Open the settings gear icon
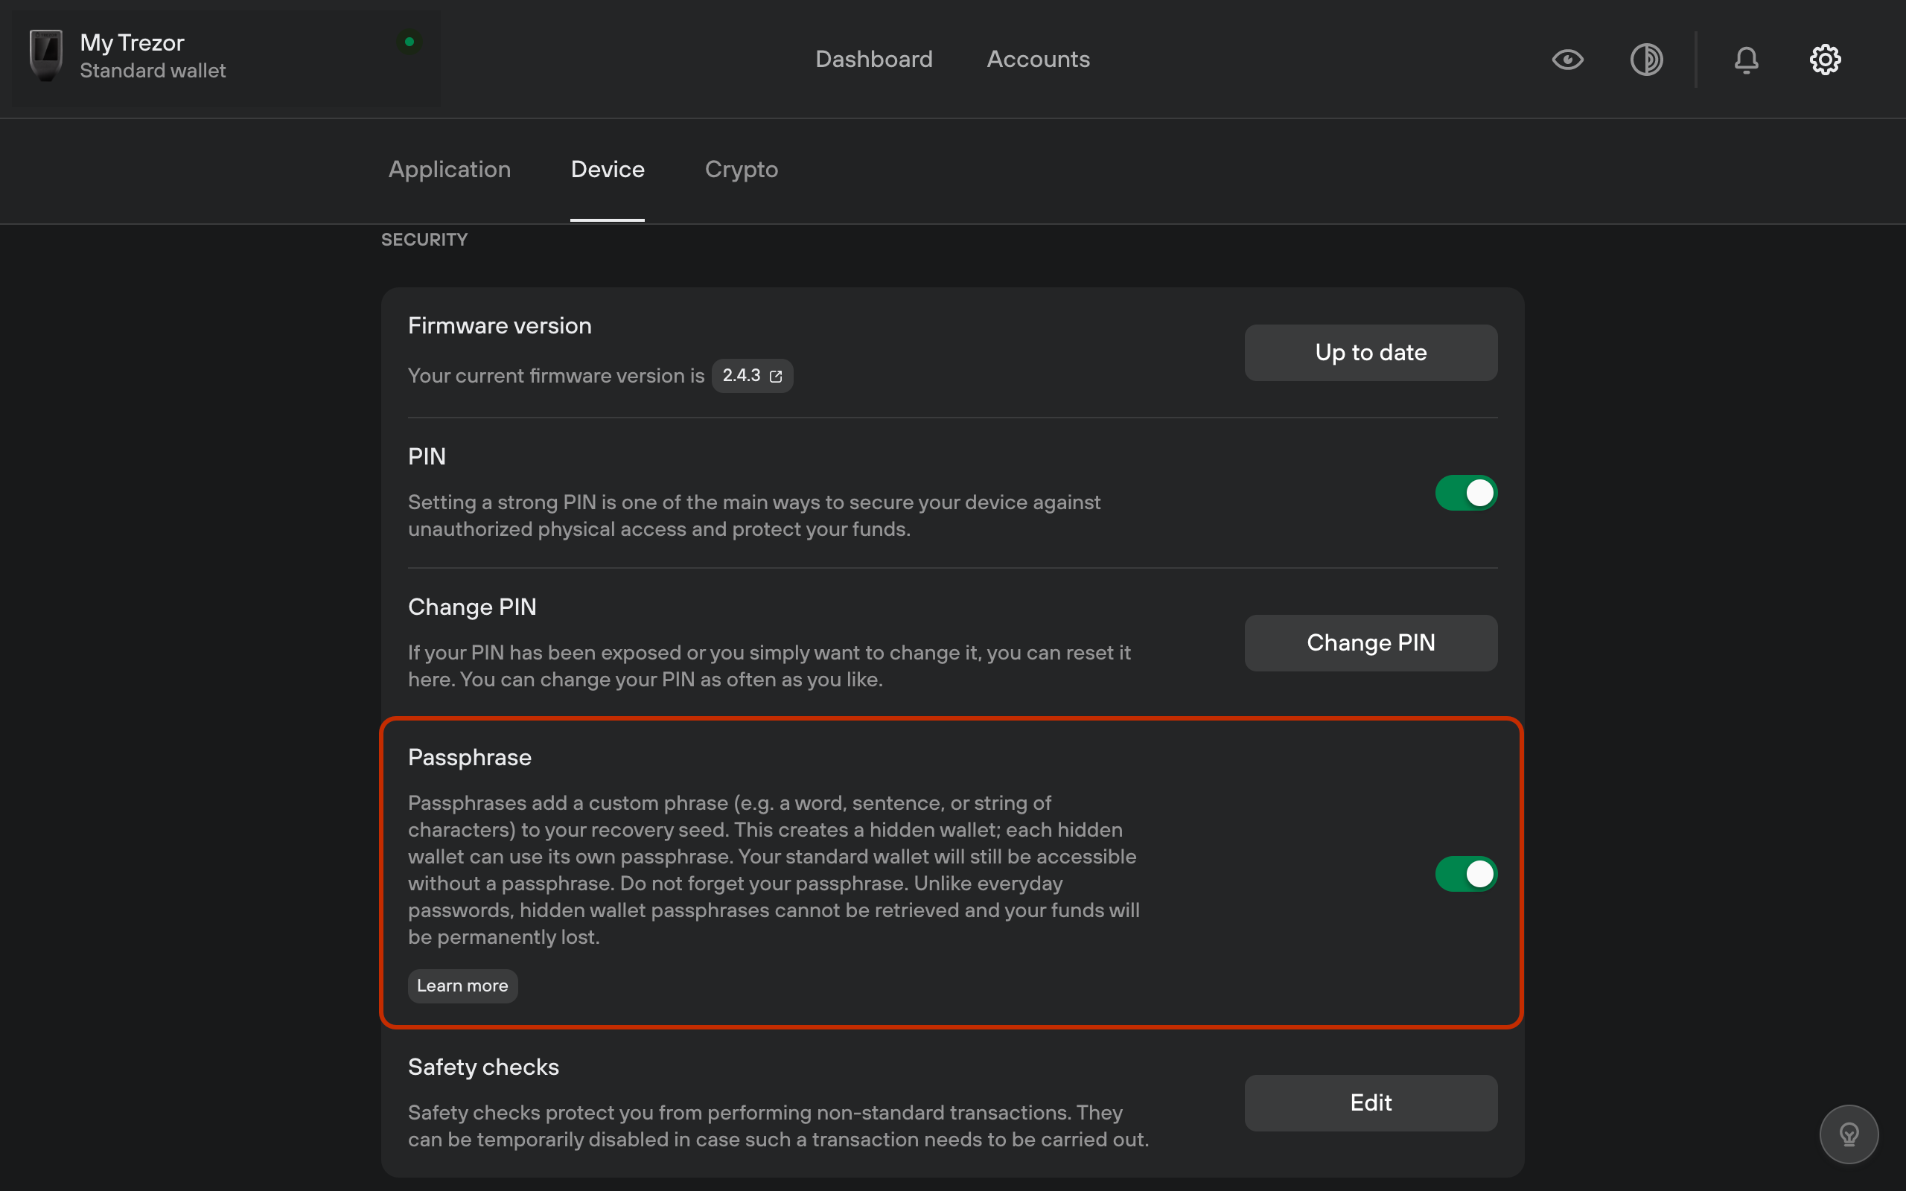1906x1191 pixels. 1825,59
